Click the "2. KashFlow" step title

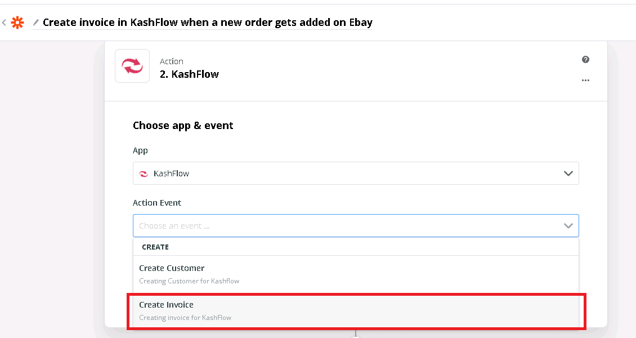click(189, 74)
